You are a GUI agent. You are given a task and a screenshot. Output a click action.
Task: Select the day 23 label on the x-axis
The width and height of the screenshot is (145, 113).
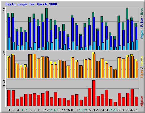(102, 110)
